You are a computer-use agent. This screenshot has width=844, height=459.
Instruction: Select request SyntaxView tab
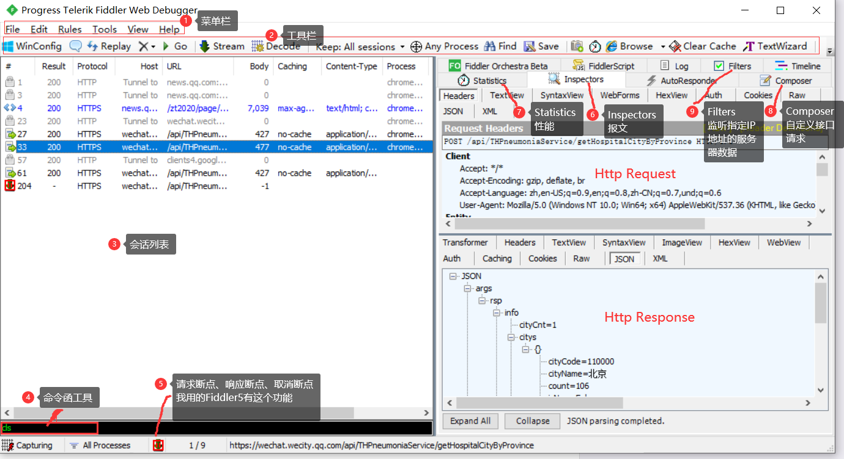562,95
